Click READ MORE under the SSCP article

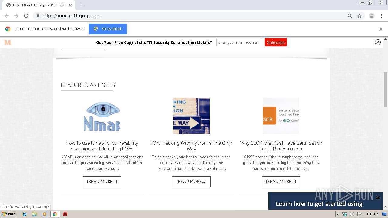tap(281, 181)
